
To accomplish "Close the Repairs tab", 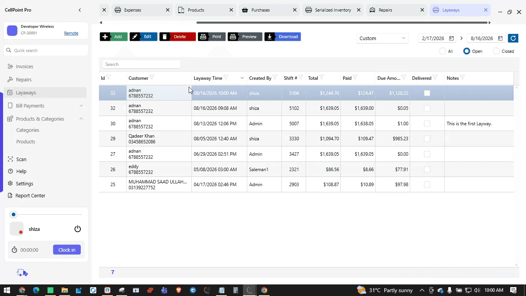I will (422, 10).
